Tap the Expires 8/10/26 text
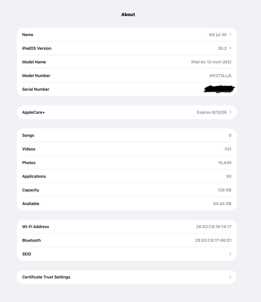This screenshot has height=302, width=261. (x=212, y=112)
